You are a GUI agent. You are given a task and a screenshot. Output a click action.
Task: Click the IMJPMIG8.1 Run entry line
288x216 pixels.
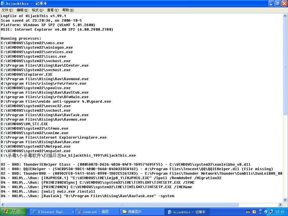point(111,178)
